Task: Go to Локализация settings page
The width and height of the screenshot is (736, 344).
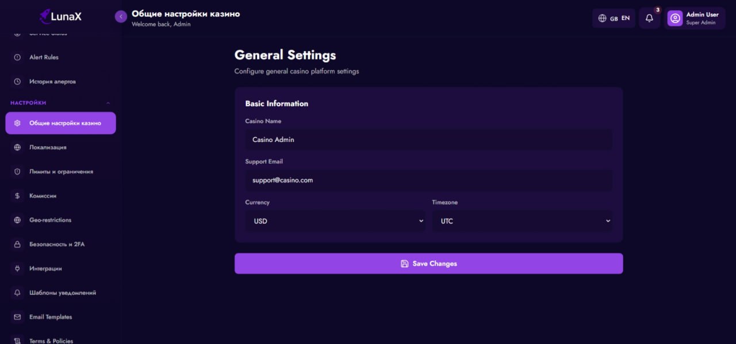Action: 48,148
